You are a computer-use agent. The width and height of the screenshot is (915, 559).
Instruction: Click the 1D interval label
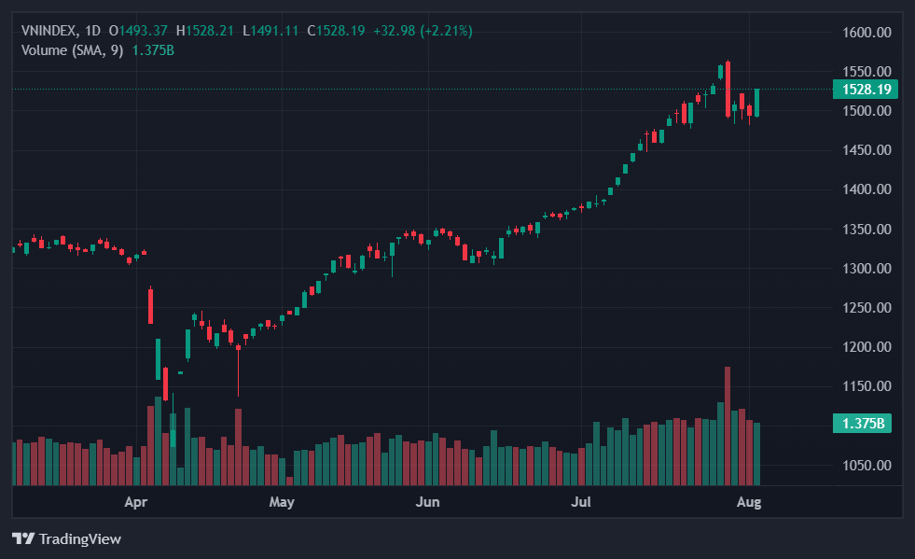click(x=92, y=31)
